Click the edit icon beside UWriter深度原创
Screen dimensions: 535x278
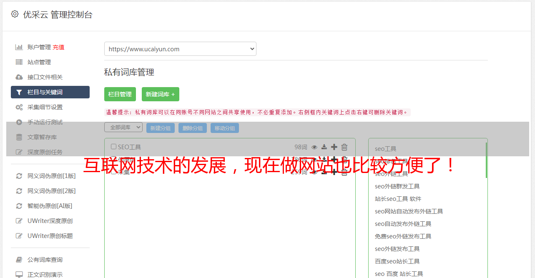19,221
